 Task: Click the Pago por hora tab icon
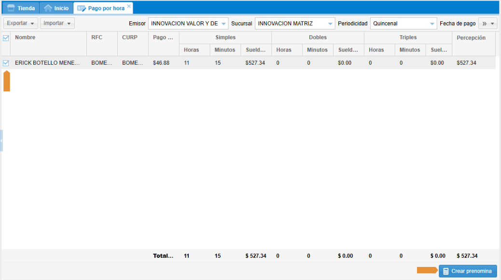[x=82, y=8]
